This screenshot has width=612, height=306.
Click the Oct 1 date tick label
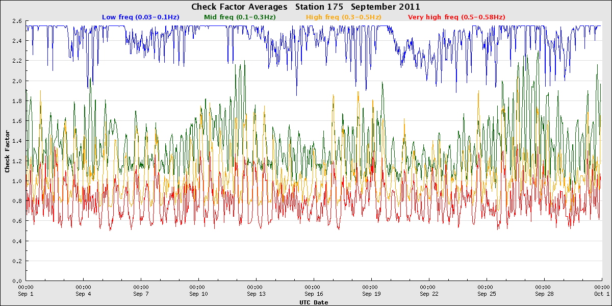(602, 294)
